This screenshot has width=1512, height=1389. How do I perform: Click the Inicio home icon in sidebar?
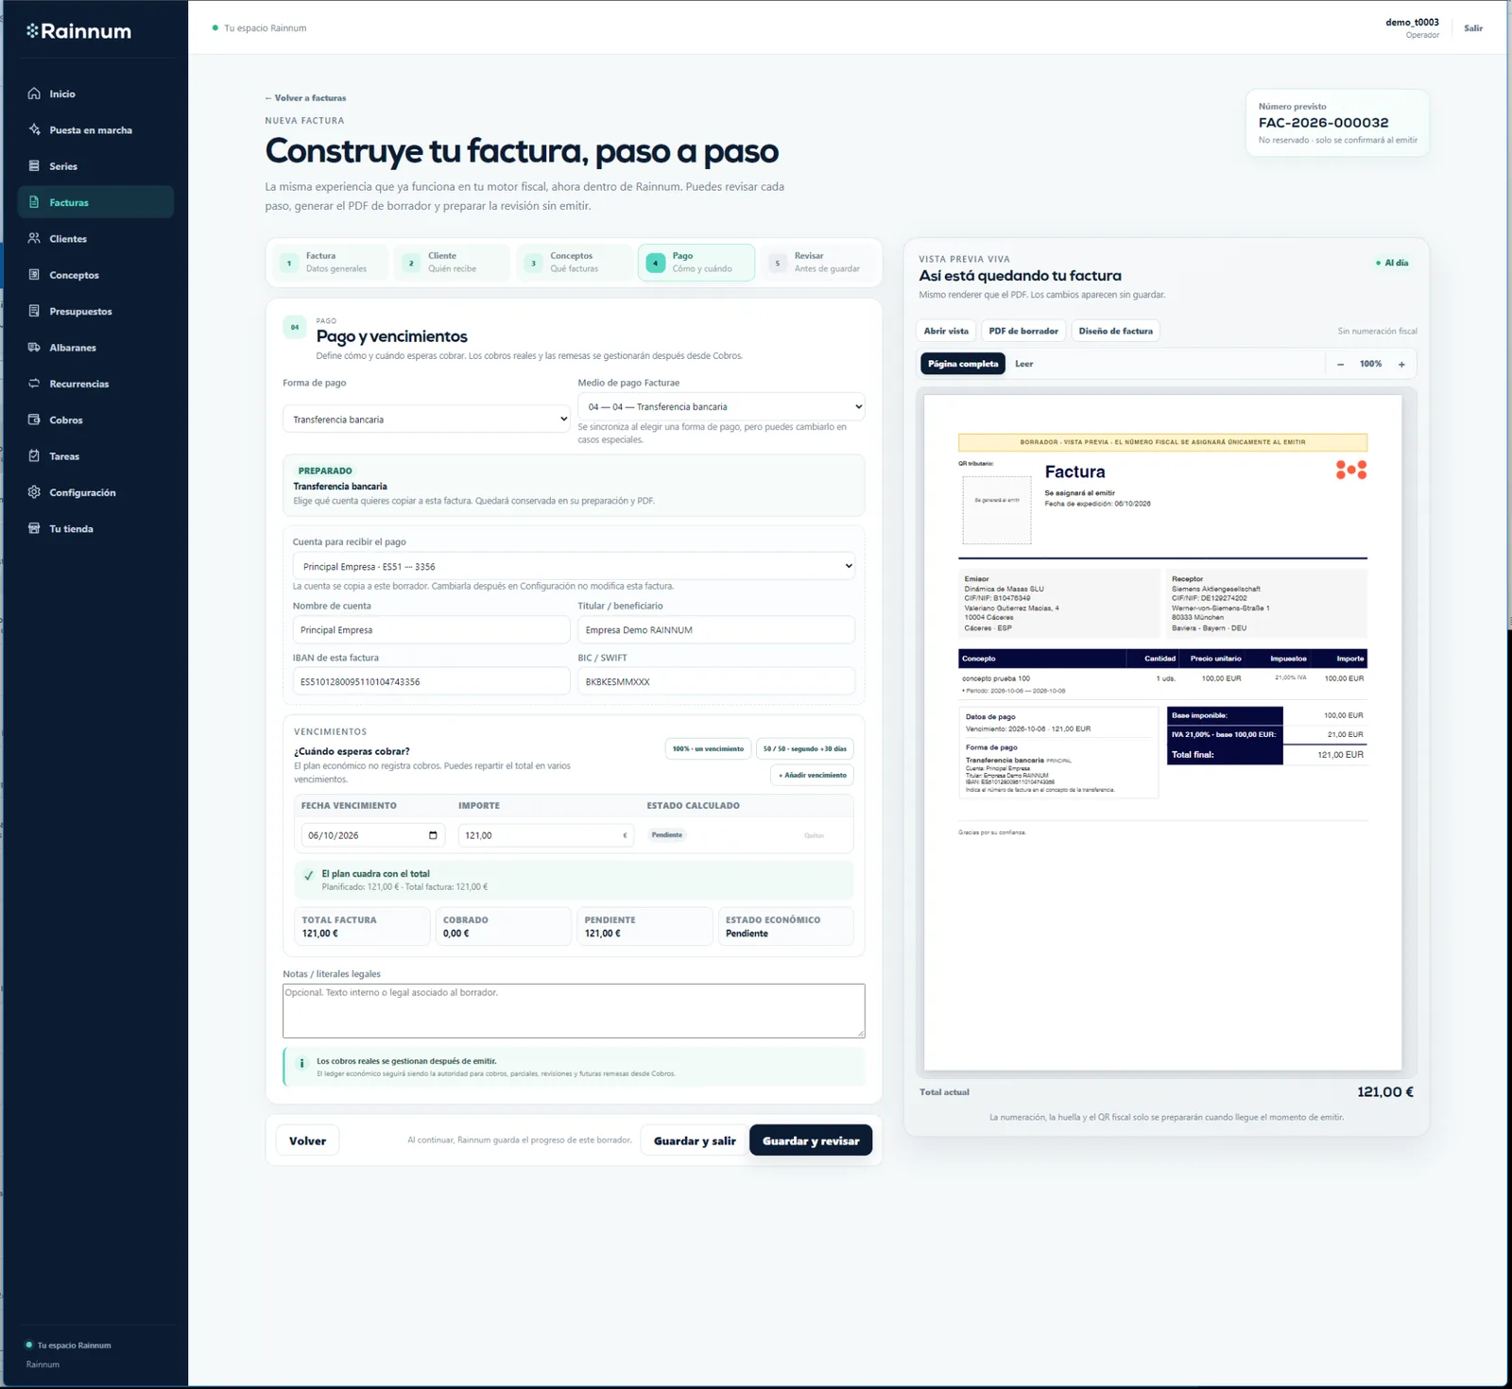point(34,94)
